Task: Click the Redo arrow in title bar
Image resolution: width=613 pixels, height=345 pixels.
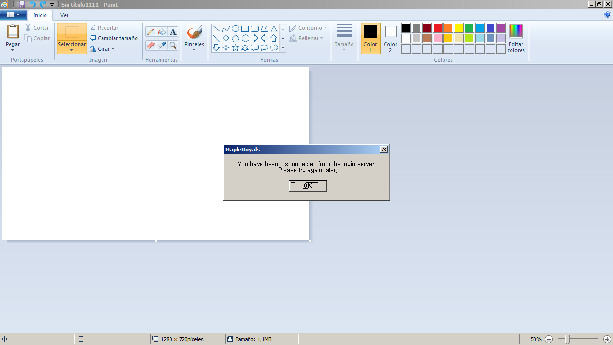Action: coord(43,4)
